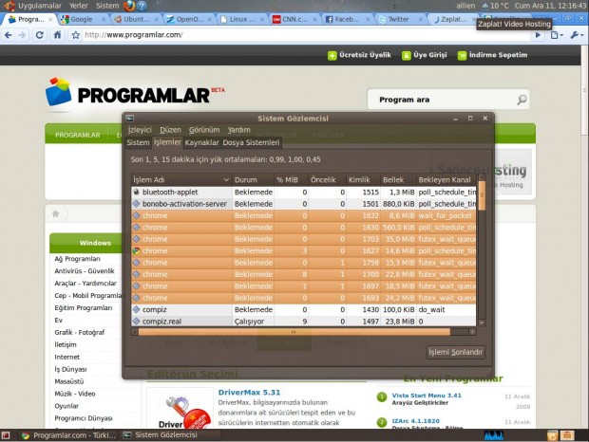
Task: Open the Vista Start Menu 3.41 link
Action: point(427,396)
